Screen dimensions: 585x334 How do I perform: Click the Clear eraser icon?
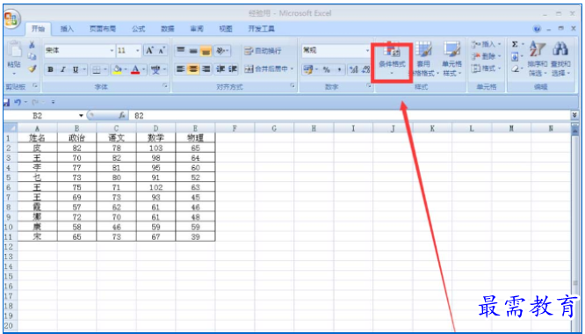pos(515,69)
